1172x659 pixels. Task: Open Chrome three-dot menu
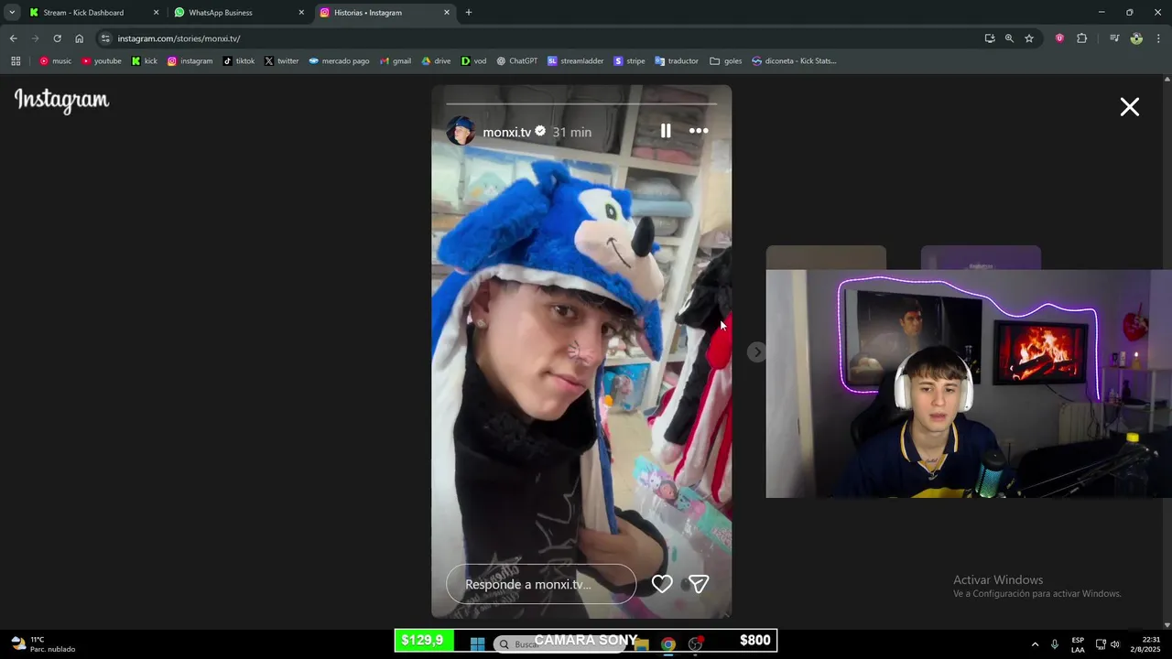(1158, 38)
